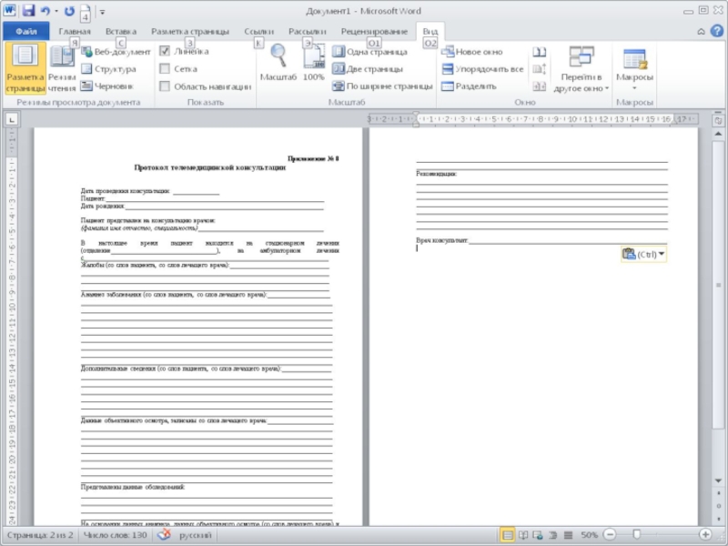This screenshot has width=728, height=546.
Task: Toggle the ruler button above scrollbar
Action: (718, 121)
